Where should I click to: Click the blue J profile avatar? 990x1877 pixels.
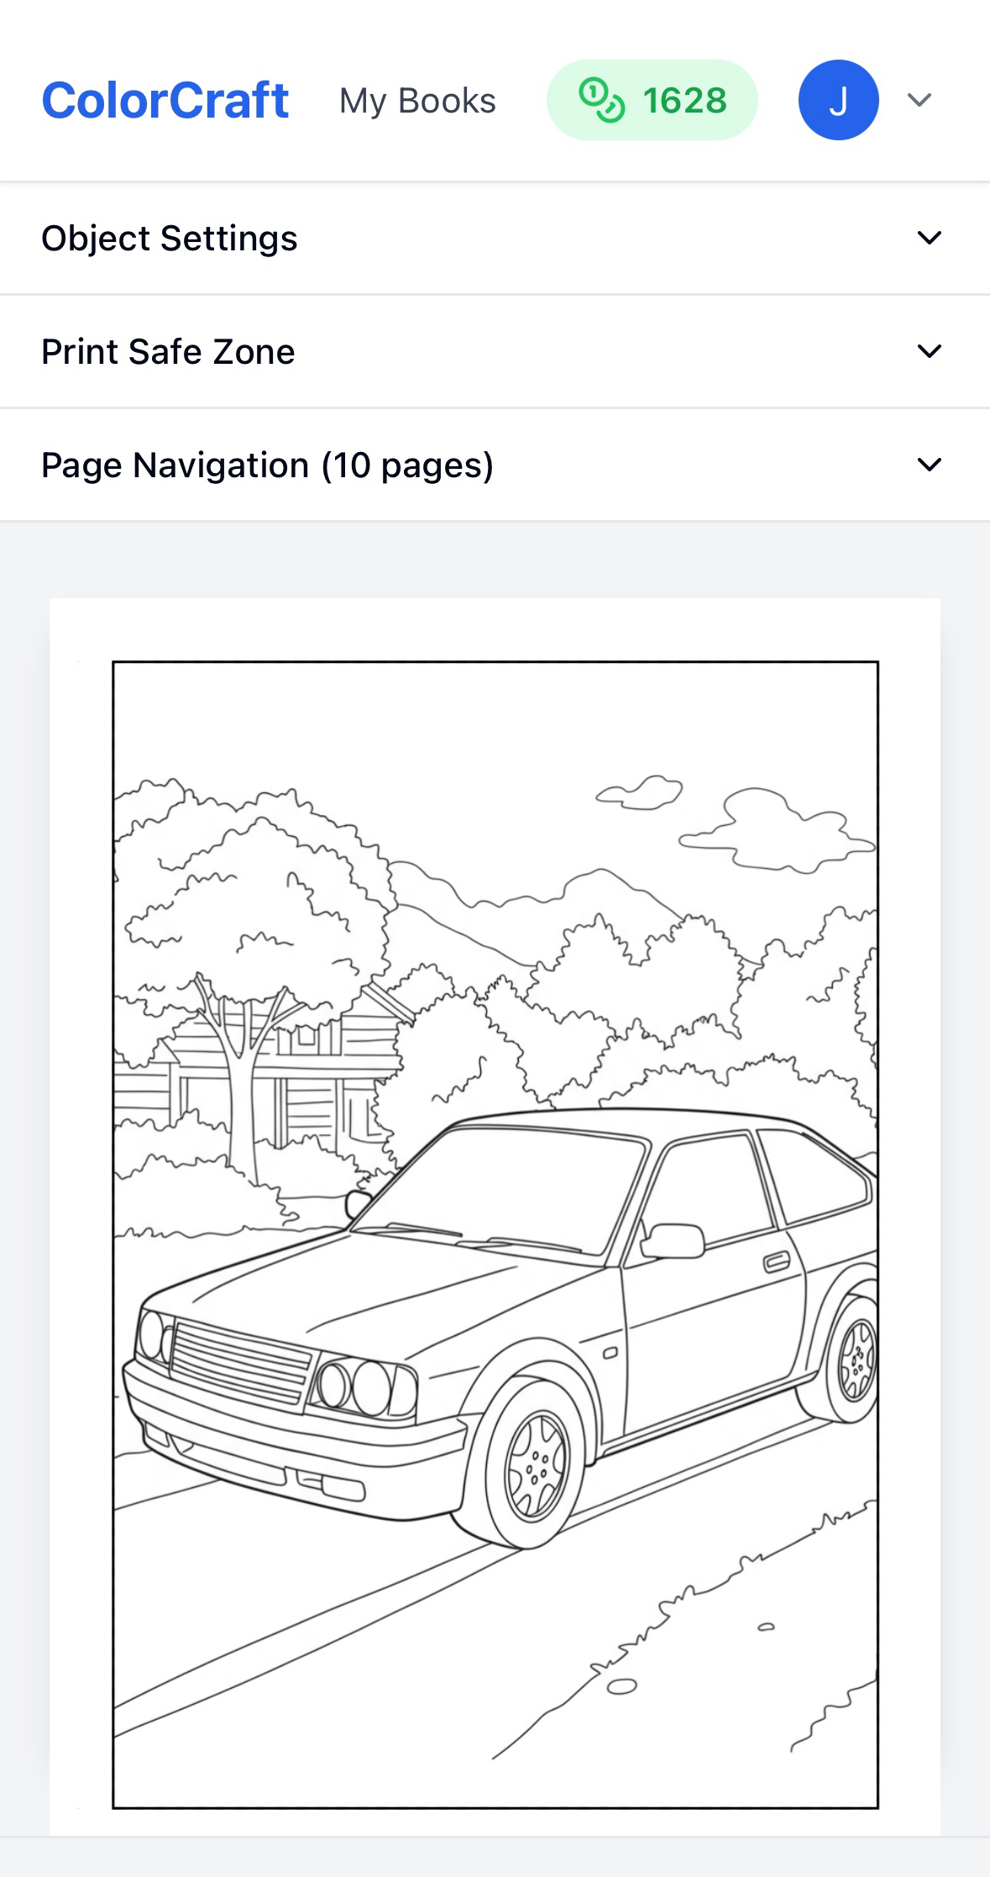click(x=838, y=100)
